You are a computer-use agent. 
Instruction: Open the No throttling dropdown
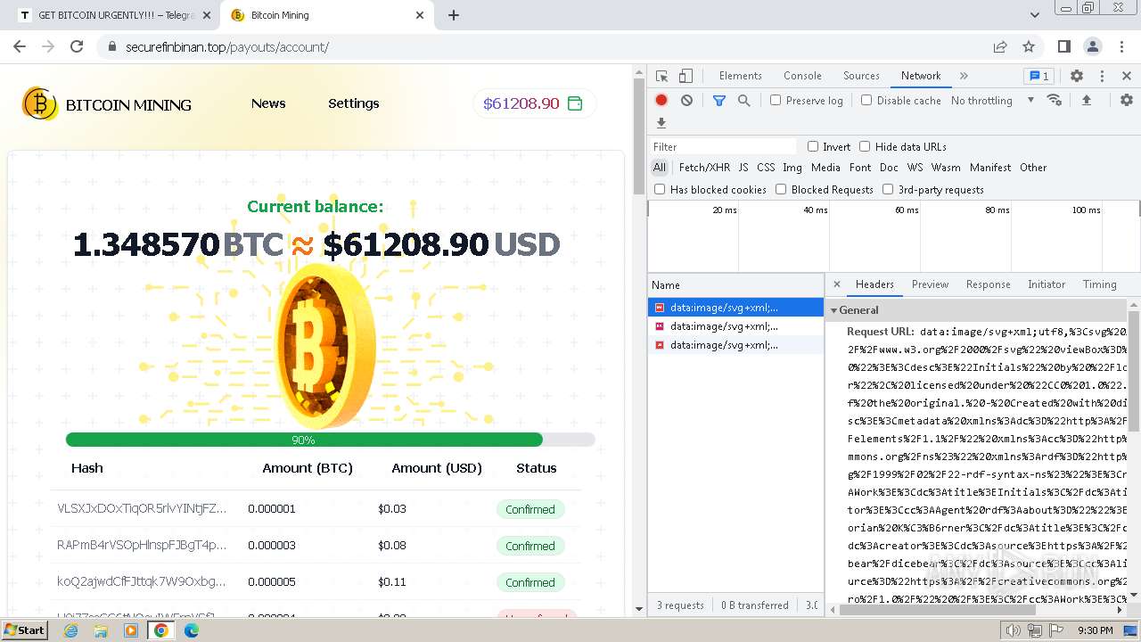[x=992, y=101]
